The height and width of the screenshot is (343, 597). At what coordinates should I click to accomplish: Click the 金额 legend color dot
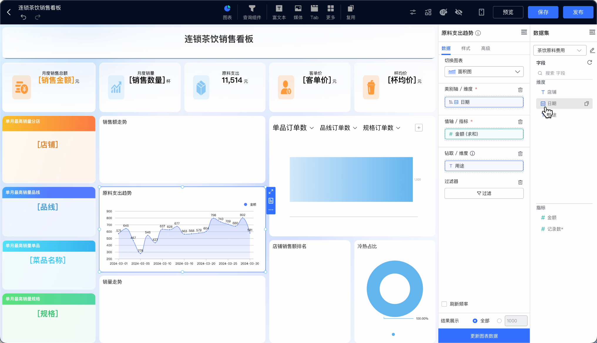246,204
